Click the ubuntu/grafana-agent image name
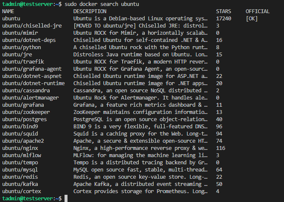Image resolution: width=284 pixels, height=202 pixels. click(x=32, y=69)
